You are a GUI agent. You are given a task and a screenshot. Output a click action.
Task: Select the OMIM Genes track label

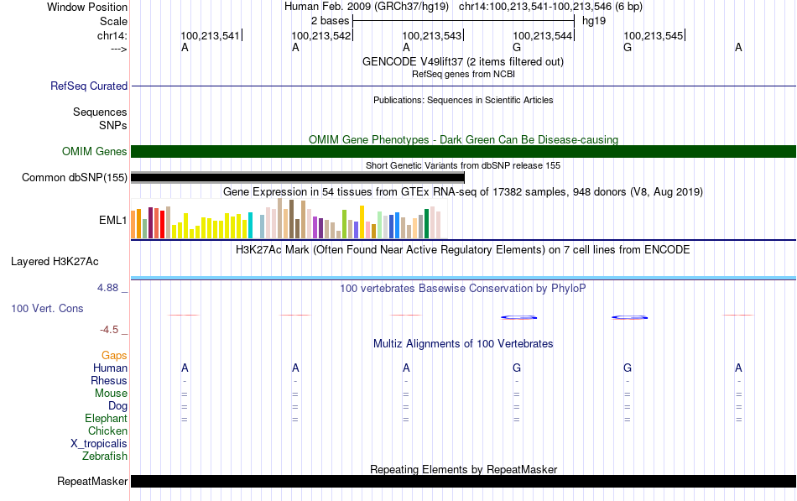pos(94,152)
